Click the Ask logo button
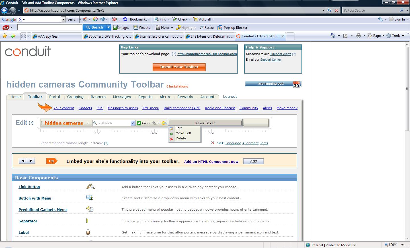This screenshot has width=410, height=248. (6, 27)
